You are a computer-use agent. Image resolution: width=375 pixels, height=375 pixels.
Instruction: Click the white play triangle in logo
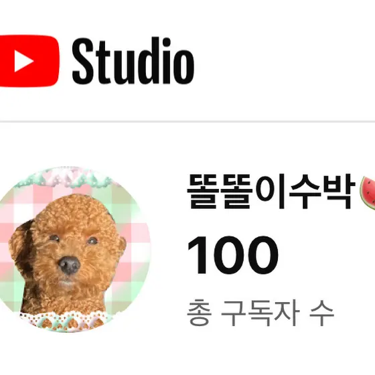(23, 61)
